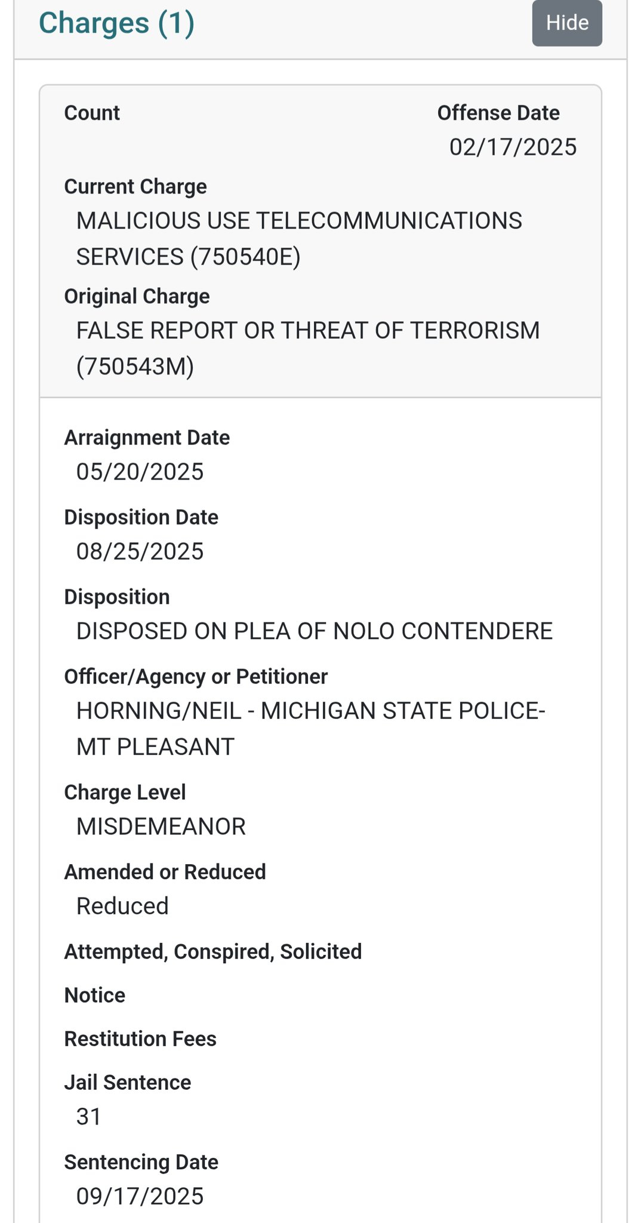
Task: Click the MISDEMEANOR charge level value
Action: point(161,826)
